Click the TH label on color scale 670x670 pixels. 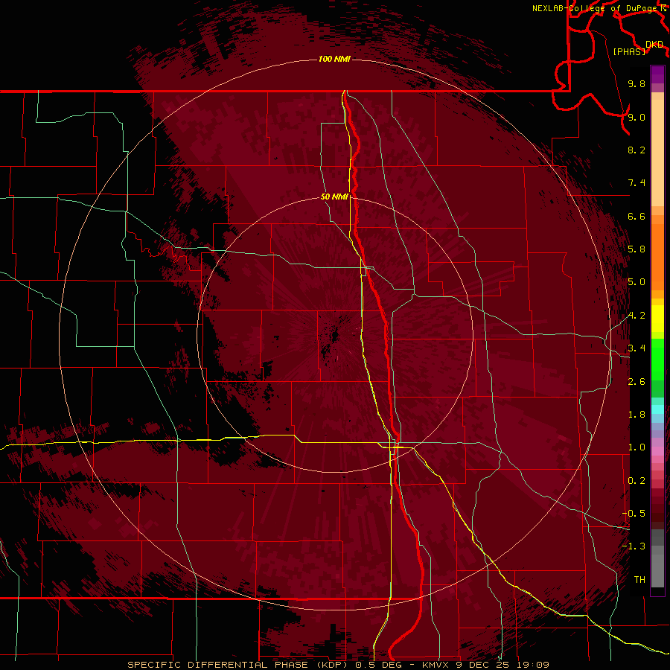pos(639,580)
